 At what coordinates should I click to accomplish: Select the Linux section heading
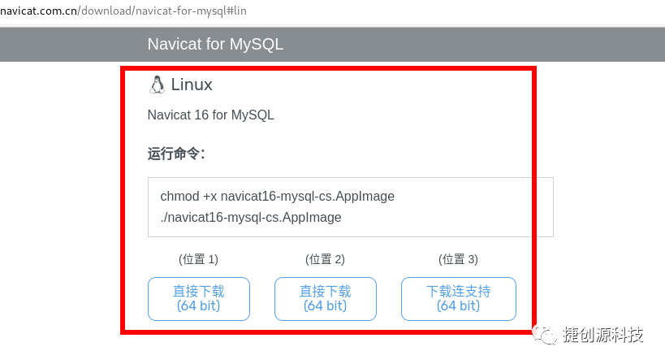(192, 84)
